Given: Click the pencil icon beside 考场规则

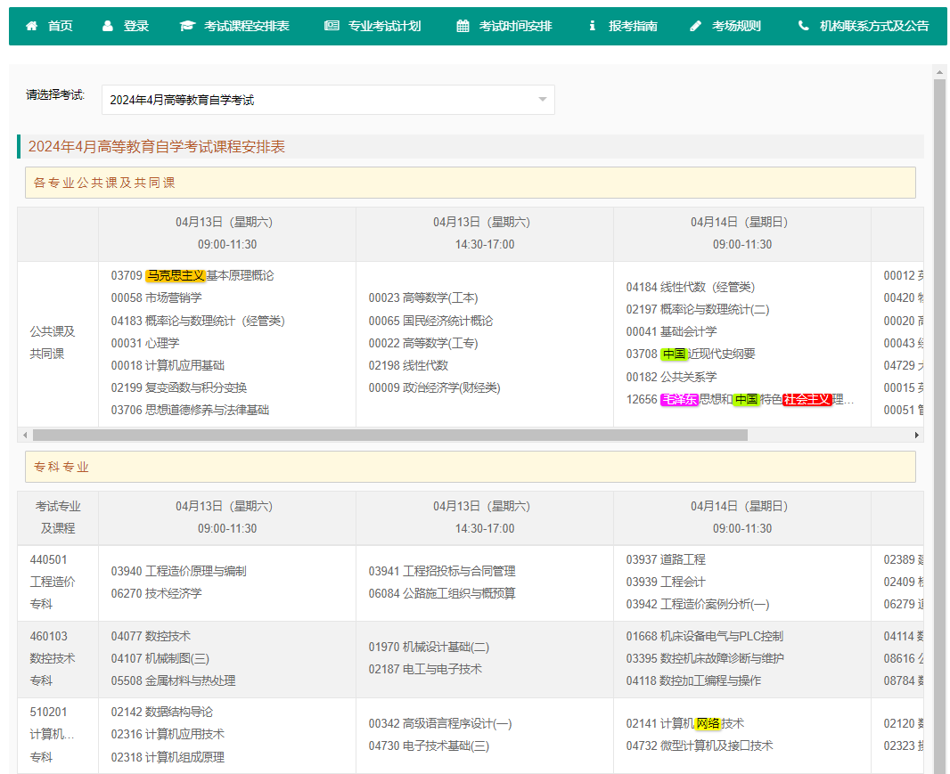Looking at the screenshot, I should click(696, 27).
